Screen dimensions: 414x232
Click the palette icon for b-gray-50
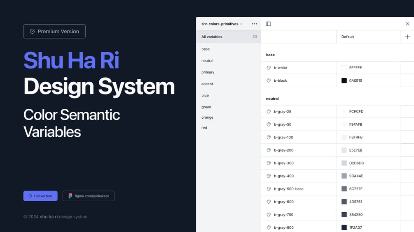tap(269, 124)
